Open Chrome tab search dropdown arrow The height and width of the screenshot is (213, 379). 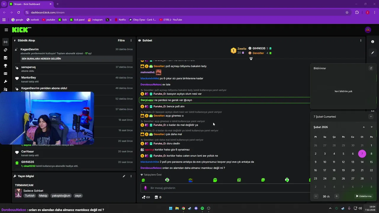tap(4, 4)
